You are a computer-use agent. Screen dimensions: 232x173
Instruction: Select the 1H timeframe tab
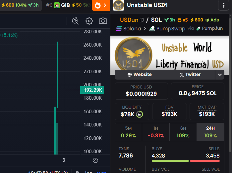pos(156,132)
